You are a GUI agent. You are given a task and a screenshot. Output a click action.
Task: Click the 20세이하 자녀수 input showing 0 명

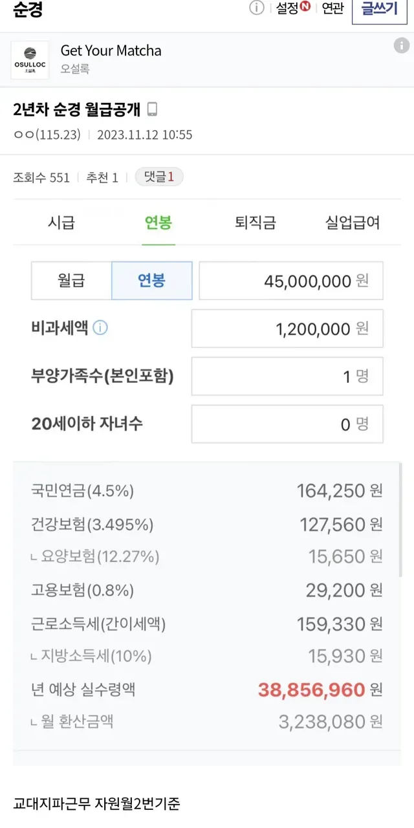pos(287,424)
